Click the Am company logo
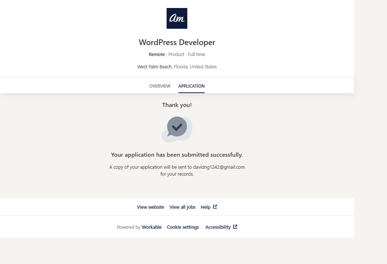The width and height of the screenshot is (387, 264). click(177, 18)
